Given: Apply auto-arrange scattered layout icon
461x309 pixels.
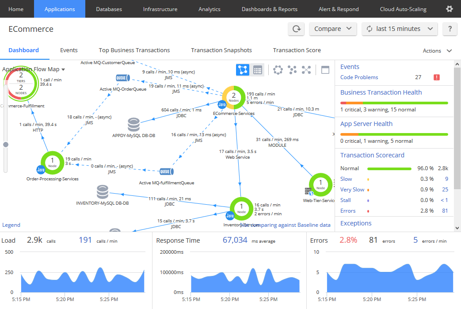Looking at the screenshot, I should (292, 70).
